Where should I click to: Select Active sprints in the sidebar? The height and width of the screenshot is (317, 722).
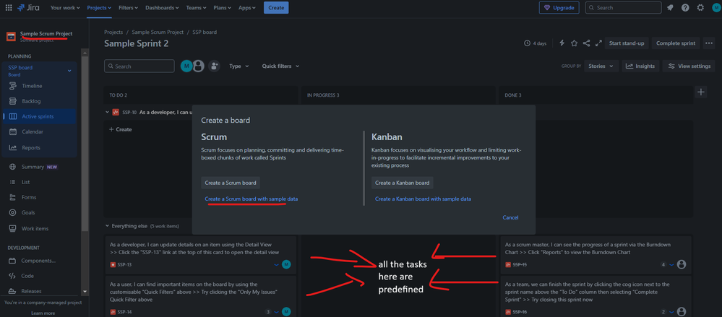38,116
